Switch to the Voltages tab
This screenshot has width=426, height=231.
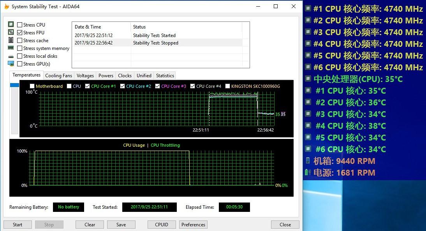click(x=85, y=75)
